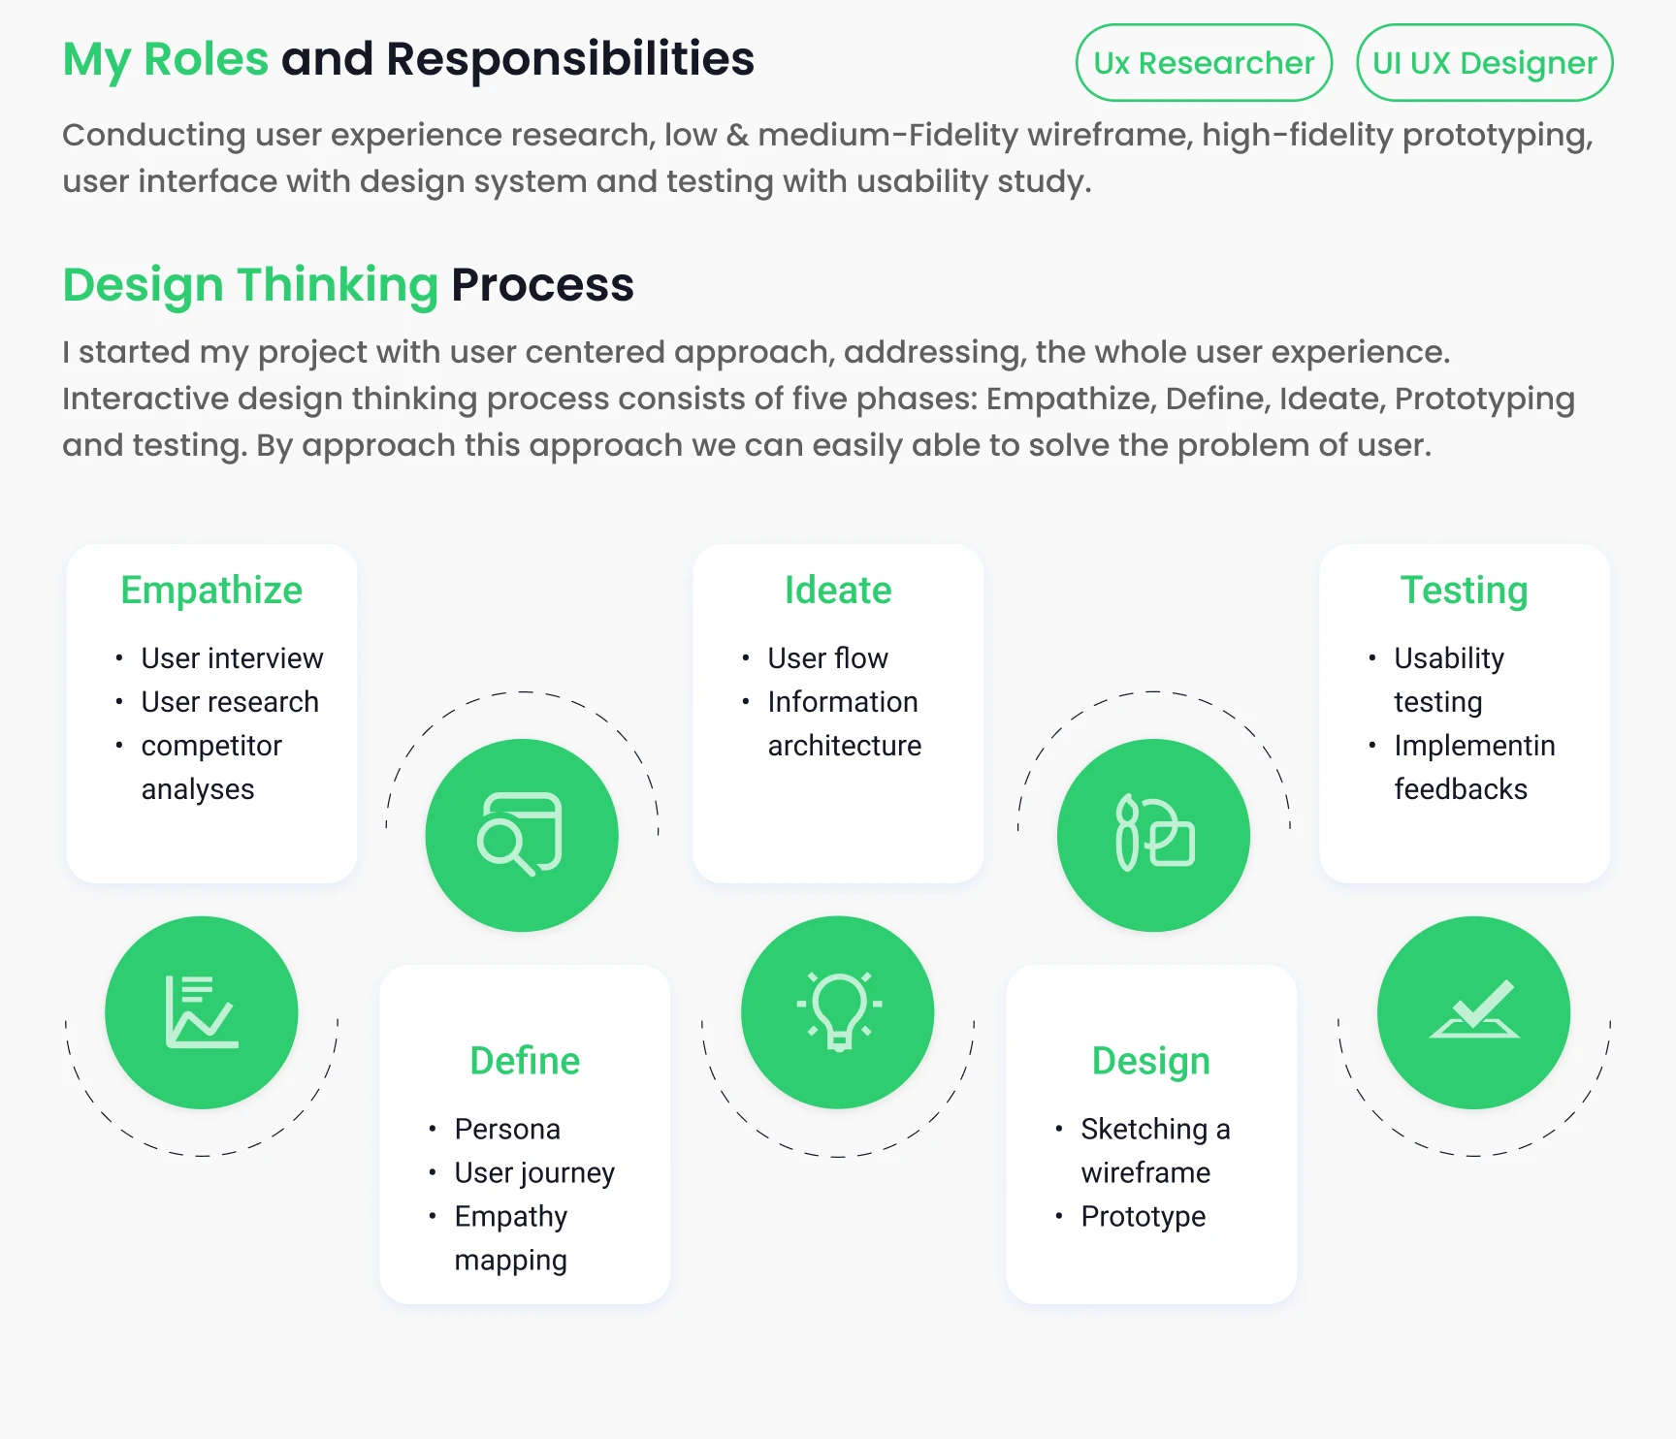The width and height of the screenshot is (1676, 1439).
Task: Select the Testing card heading
Action: (1465, 591)
